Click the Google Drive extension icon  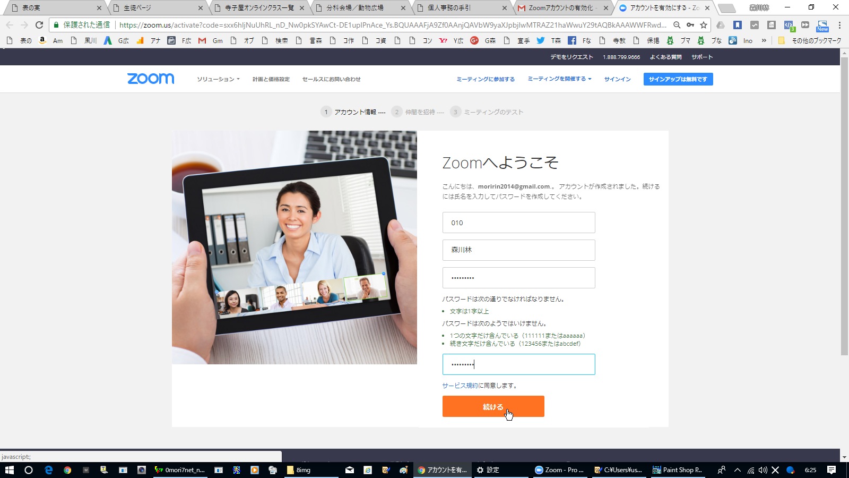pos(720,25)
